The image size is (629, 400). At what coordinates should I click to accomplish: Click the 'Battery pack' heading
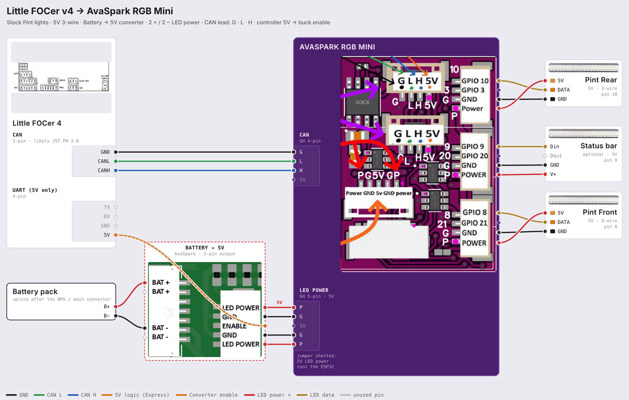(35, 292)
